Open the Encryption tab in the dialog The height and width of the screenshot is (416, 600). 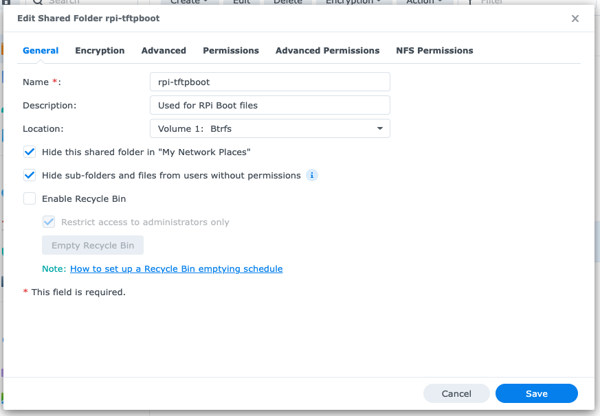click(100, 51)
